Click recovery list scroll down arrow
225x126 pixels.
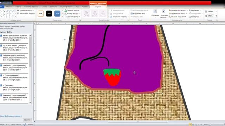point(30,102)
